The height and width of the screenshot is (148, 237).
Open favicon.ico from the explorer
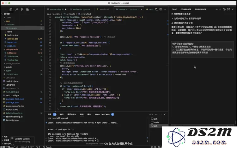click(12, 35)
